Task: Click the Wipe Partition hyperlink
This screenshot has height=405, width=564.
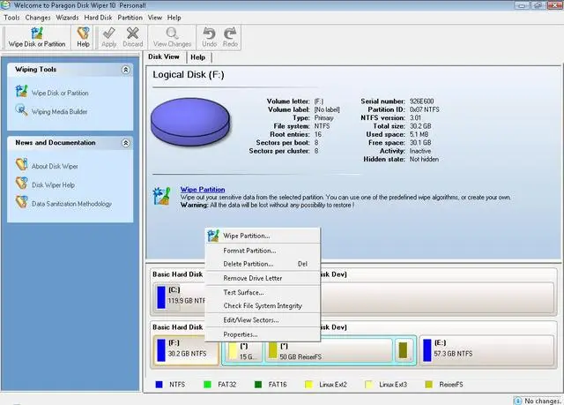Action: [x=203, y=190]
